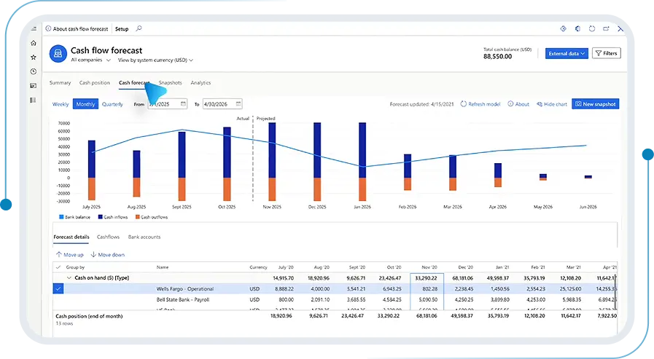This screenshot has width=654, height=359.
Task: Click Cash outflows legend swatch
Action: (137, 217)
